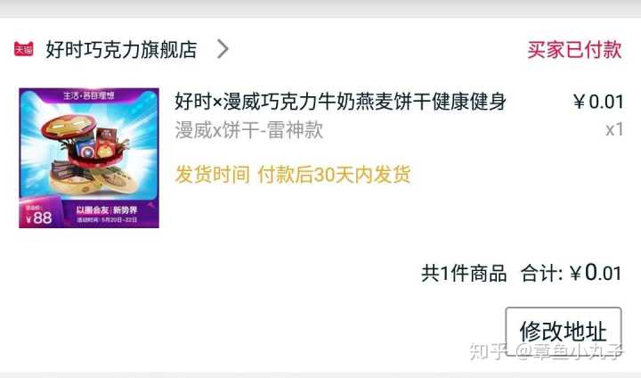This screenshot has width=641, height=378.
Task: Click the 知乎 watermark logo text
Action: 488,351
